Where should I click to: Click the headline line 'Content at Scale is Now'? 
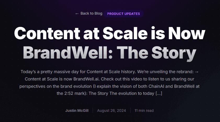[x=110, y=33]
